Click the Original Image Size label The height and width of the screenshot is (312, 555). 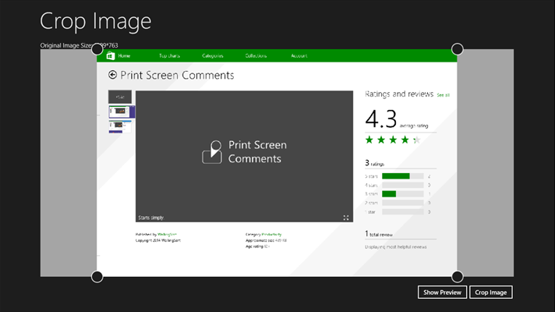[x=79, y=45]
